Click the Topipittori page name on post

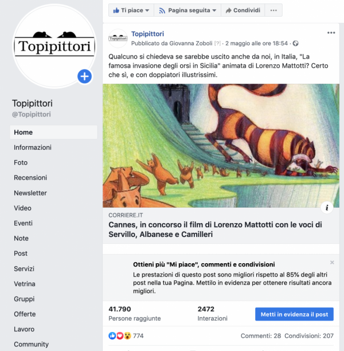coord(147,34)
